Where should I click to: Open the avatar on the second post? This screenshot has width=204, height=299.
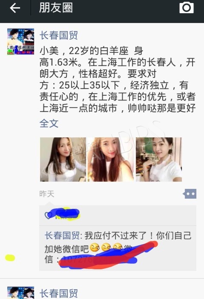(20, 293)
